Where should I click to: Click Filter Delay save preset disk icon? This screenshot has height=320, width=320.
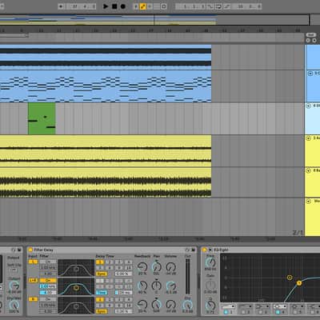[x=194, y=250]
